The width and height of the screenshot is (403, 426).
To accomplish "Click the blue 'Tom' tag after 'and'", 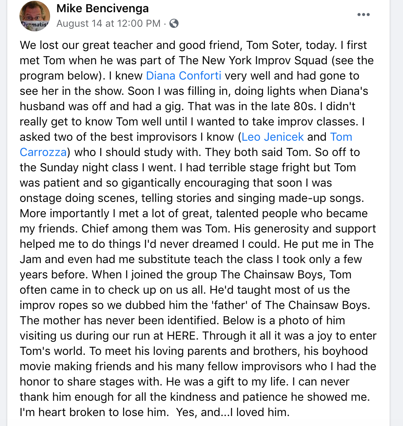I will 341,137.
